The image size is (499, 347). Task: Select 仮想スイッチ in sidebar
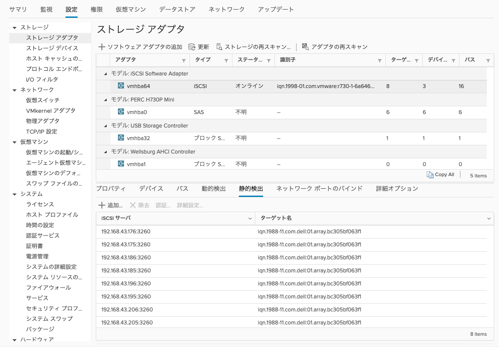point(43,100)
